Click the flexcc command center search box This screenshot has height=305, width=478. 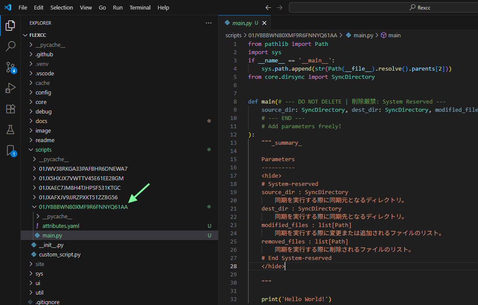tap(383, 7)
